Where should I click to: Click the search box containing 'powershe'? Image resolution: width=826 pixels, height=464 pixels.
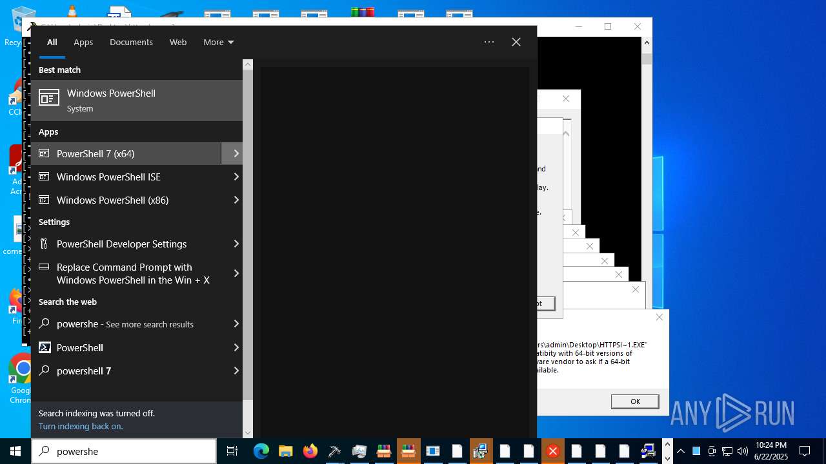point(124,451)
